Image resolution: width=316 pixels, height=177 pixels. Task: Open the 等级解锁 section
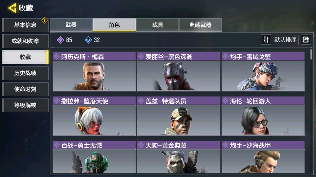pyautogui.click(x=25, y=105)
